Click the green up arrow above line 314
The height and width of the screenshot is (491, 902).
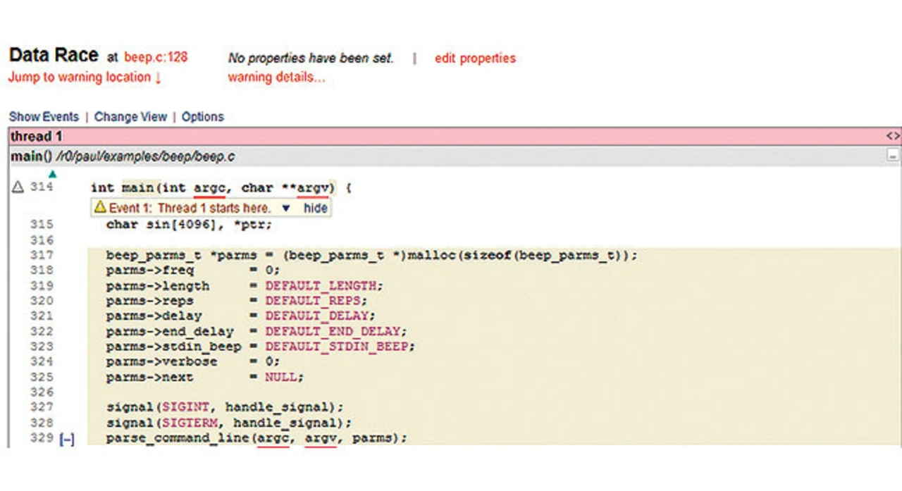click(52, 174)
